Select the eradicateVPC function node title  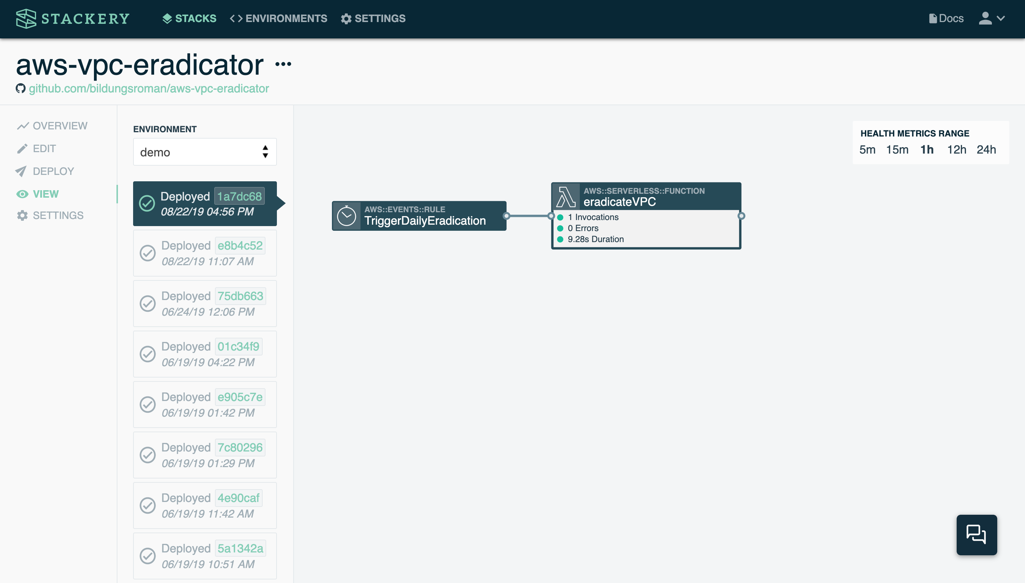coord(619,202)
